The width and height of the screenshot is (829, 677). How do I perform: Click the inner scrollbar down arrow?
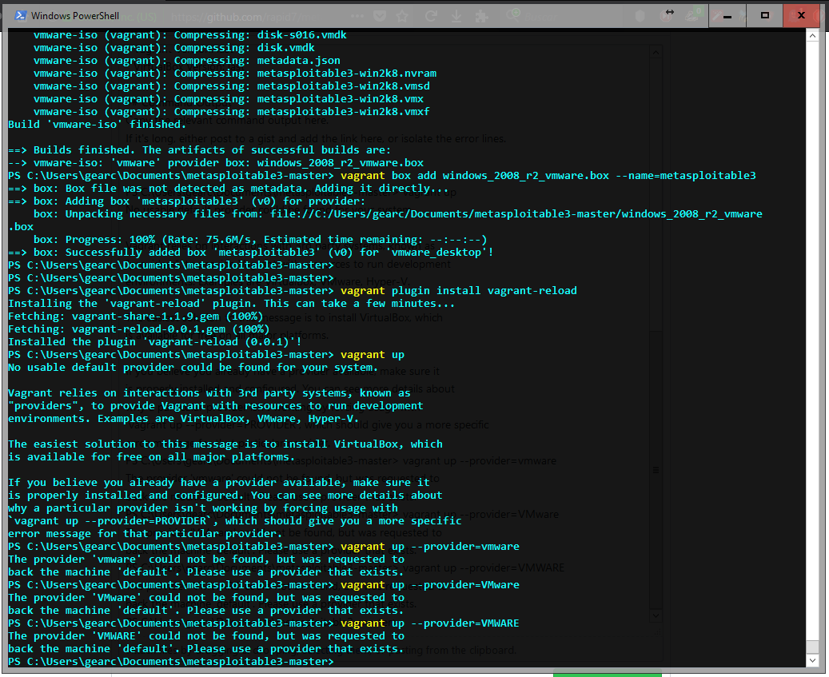[x=656, y=615]
